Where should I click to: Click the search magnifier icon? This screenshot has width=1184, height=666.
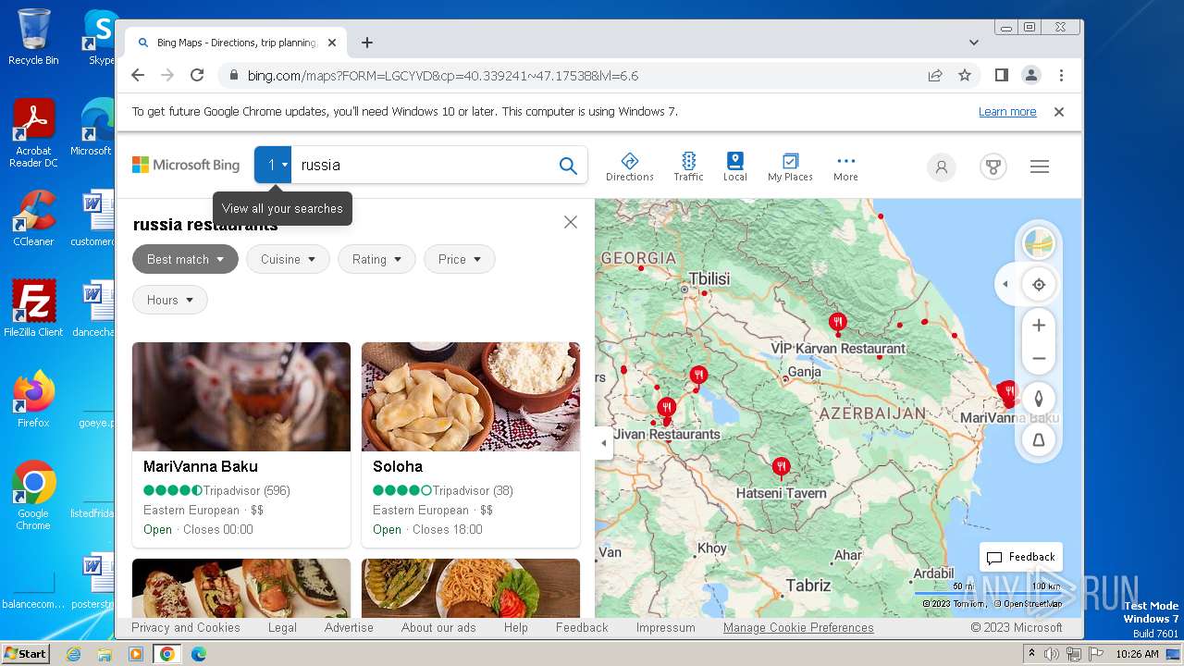click(x=568, y=166)
